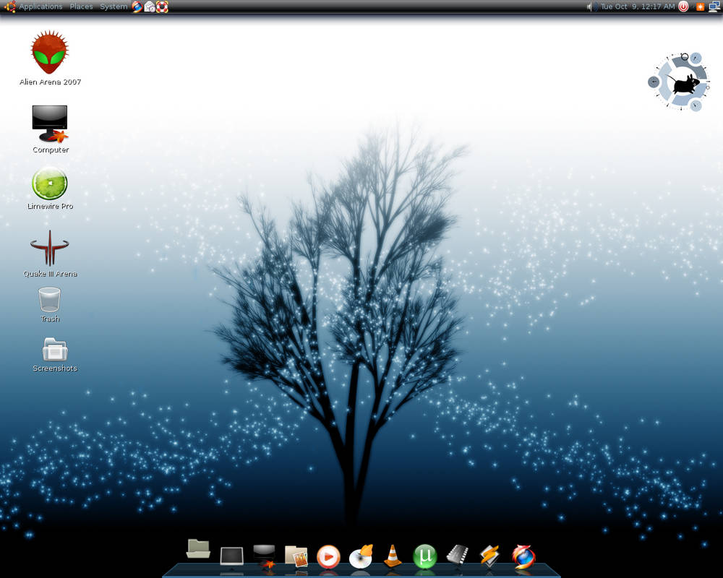Image resolution: width=723 pixels, height=578 pixels.
Task: Open Help via the lifesaver panel icon
Action: pos(161,7)
